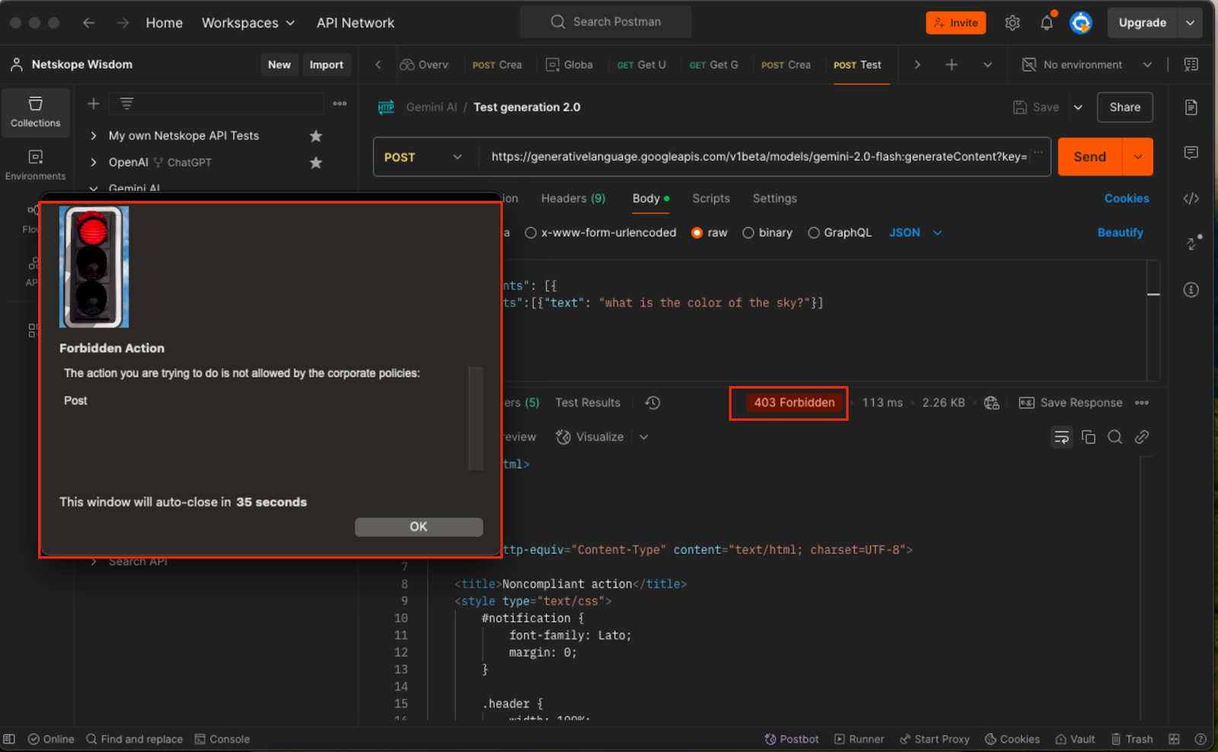Open Postbot from the status bar
Image resolution: width=1218 pixels, height=752 pixels.
click(792, 739)
